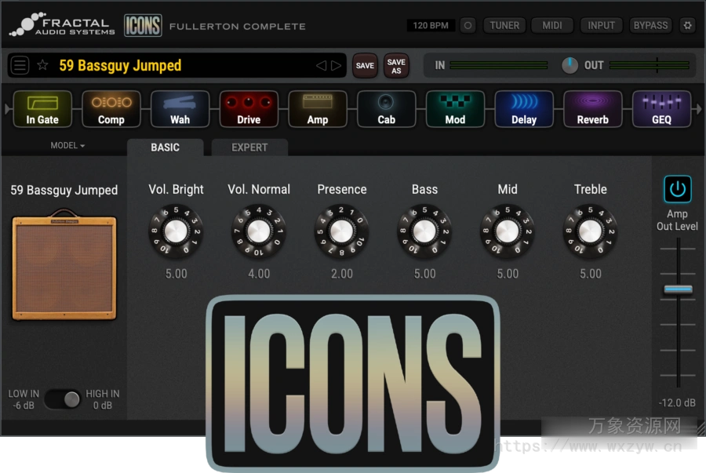Toggle the Amp power button
This screenshot has width=706, height=473.
(676, 188)
